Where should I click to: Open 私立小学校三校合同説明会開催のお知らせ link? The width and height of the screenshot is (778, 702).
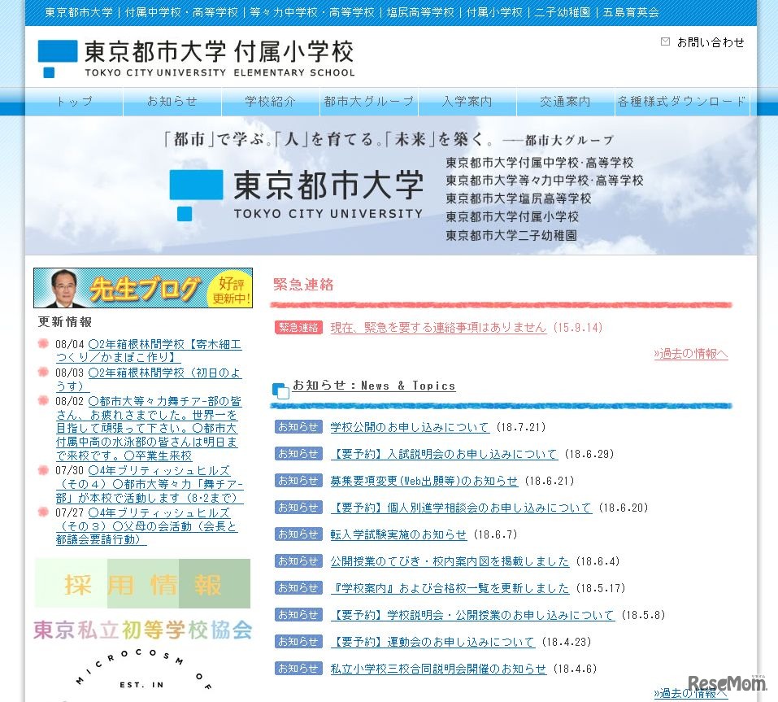click(x=439, y=669)
